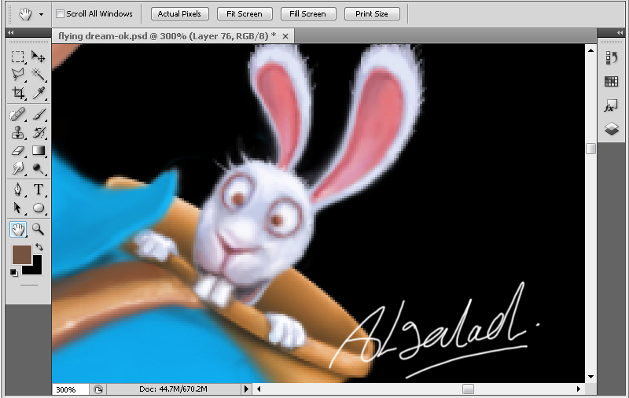This screenshot has height=398, width=629.
Task: Select the Magic Wand tool
Action: (x=38, y=75)
